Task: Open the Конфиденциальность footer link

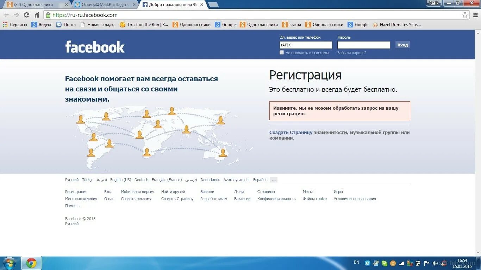Action: [276, 199]
